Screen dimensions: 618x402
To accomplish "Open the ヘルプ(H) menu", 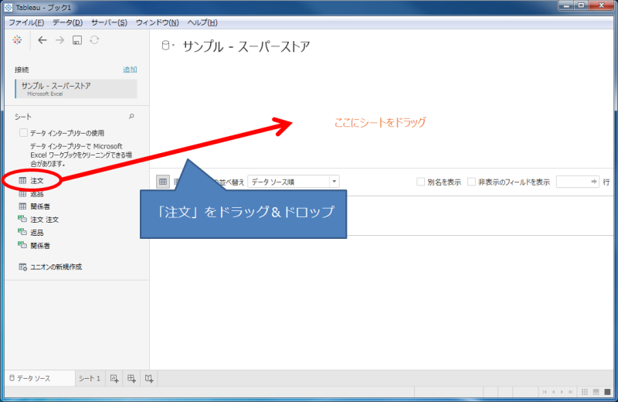I will point(202,22).
